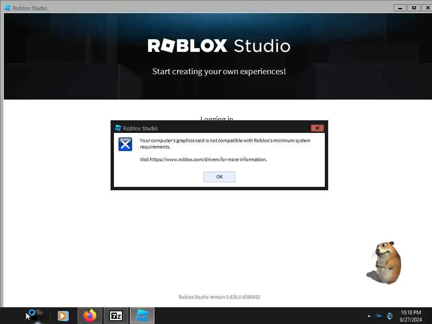Viewport: 432px width, 324px height.
Task: Open 7-Zip from the taskbar
Action: 116,316
